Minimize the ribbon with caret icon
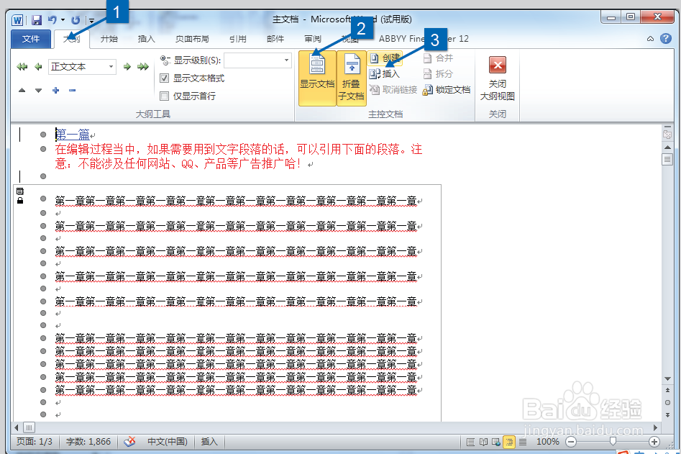This screenshot has height=454, width=681. [650, 39]
